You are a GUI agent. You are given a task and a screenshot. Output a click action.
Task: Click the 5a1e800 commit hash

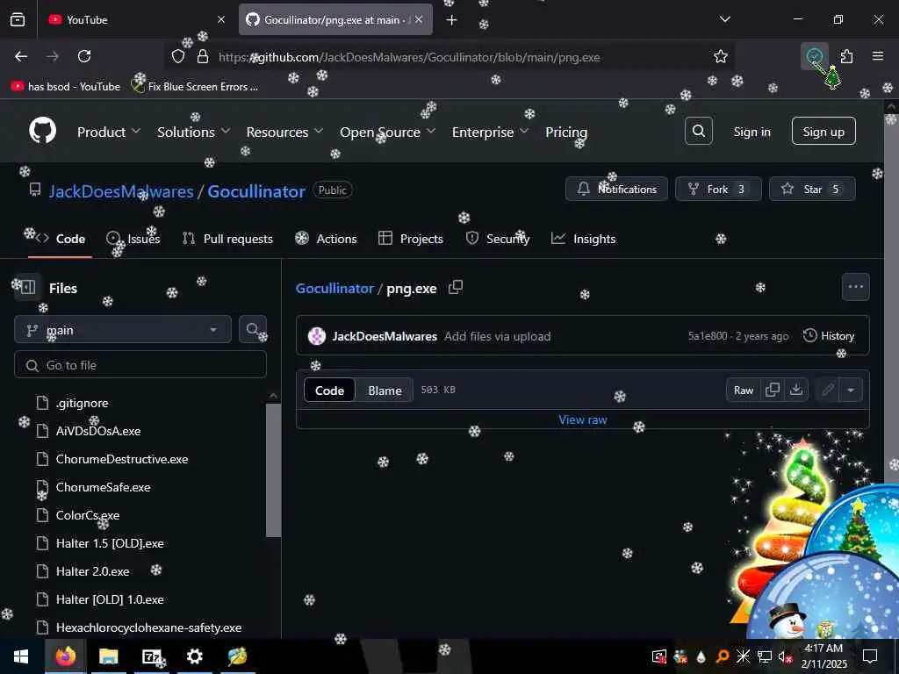tap(708, 336)
